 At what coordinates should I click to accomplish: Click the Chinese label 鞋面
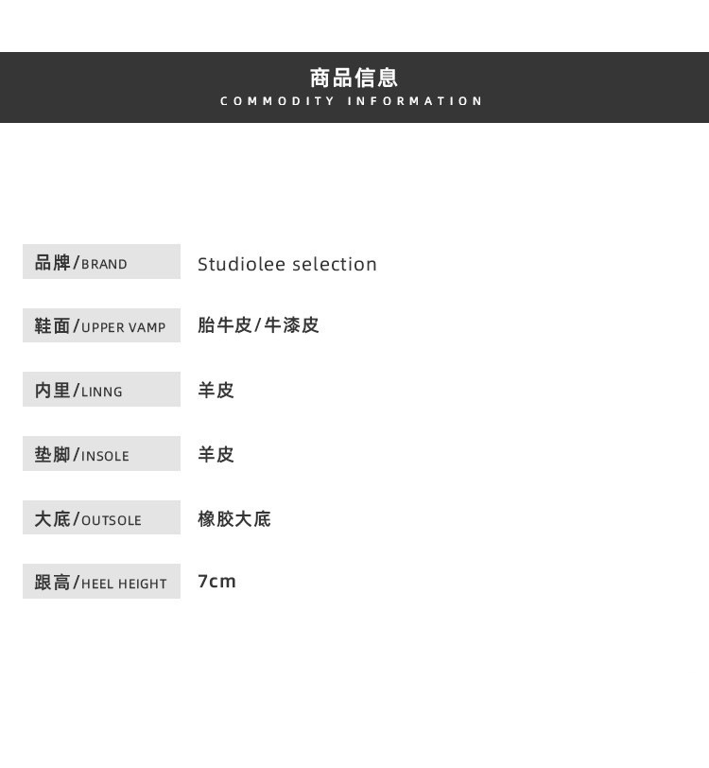pos(52,325)
